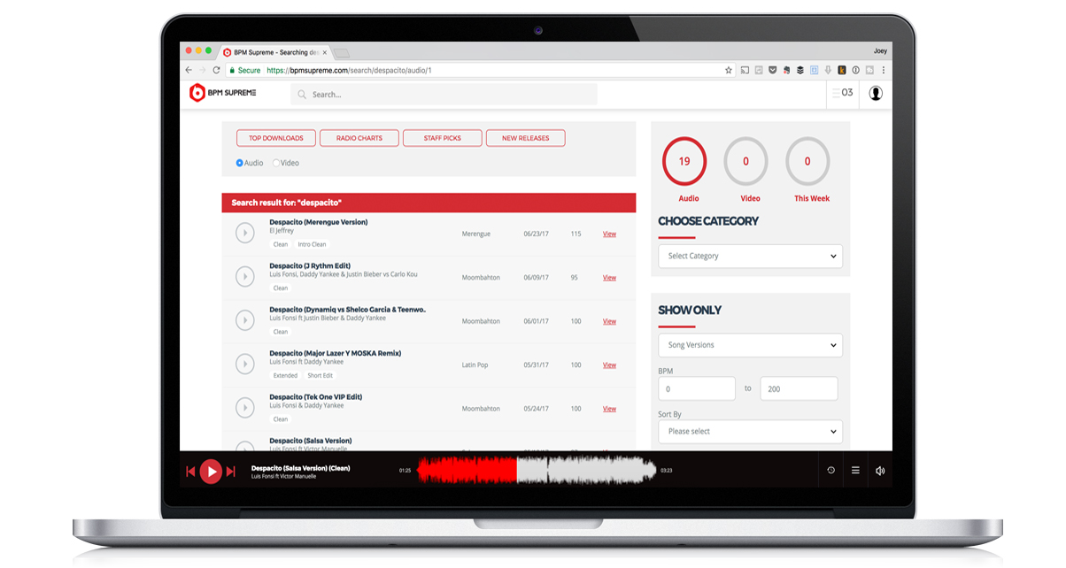Image resolution: width=1066 pixels, height=568 pixels.
Task: Open the download crate list showing 03
Action: (843, 92)
